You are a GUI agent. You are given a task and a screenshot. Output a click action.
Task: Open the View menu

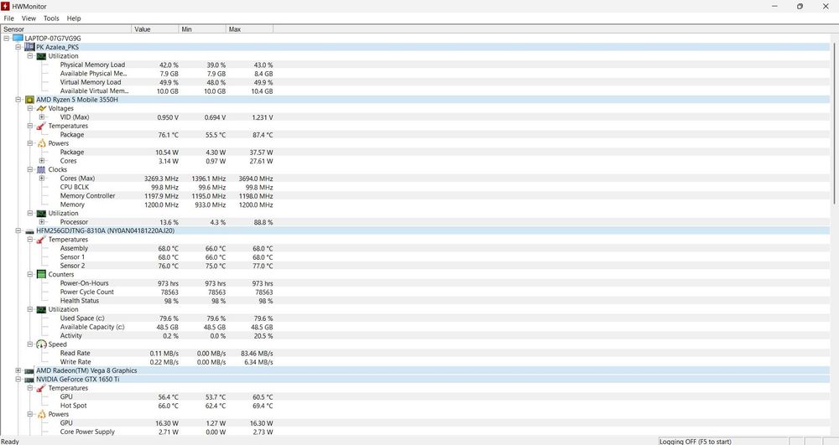click(x=29, y=18)
